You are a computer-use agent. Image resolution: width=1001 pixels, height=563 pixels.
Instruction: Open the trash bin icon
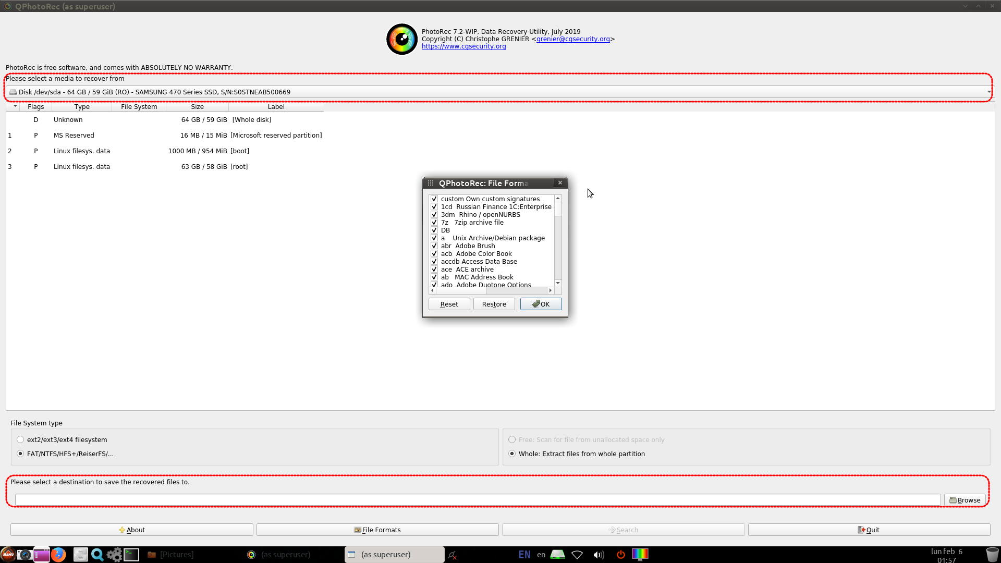pos(992,555)
